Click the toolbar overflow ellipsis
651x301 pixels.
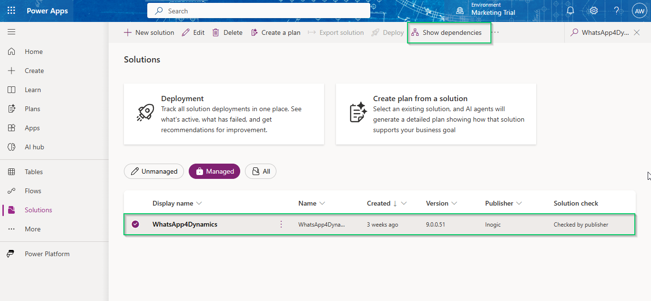pos(496,32)
